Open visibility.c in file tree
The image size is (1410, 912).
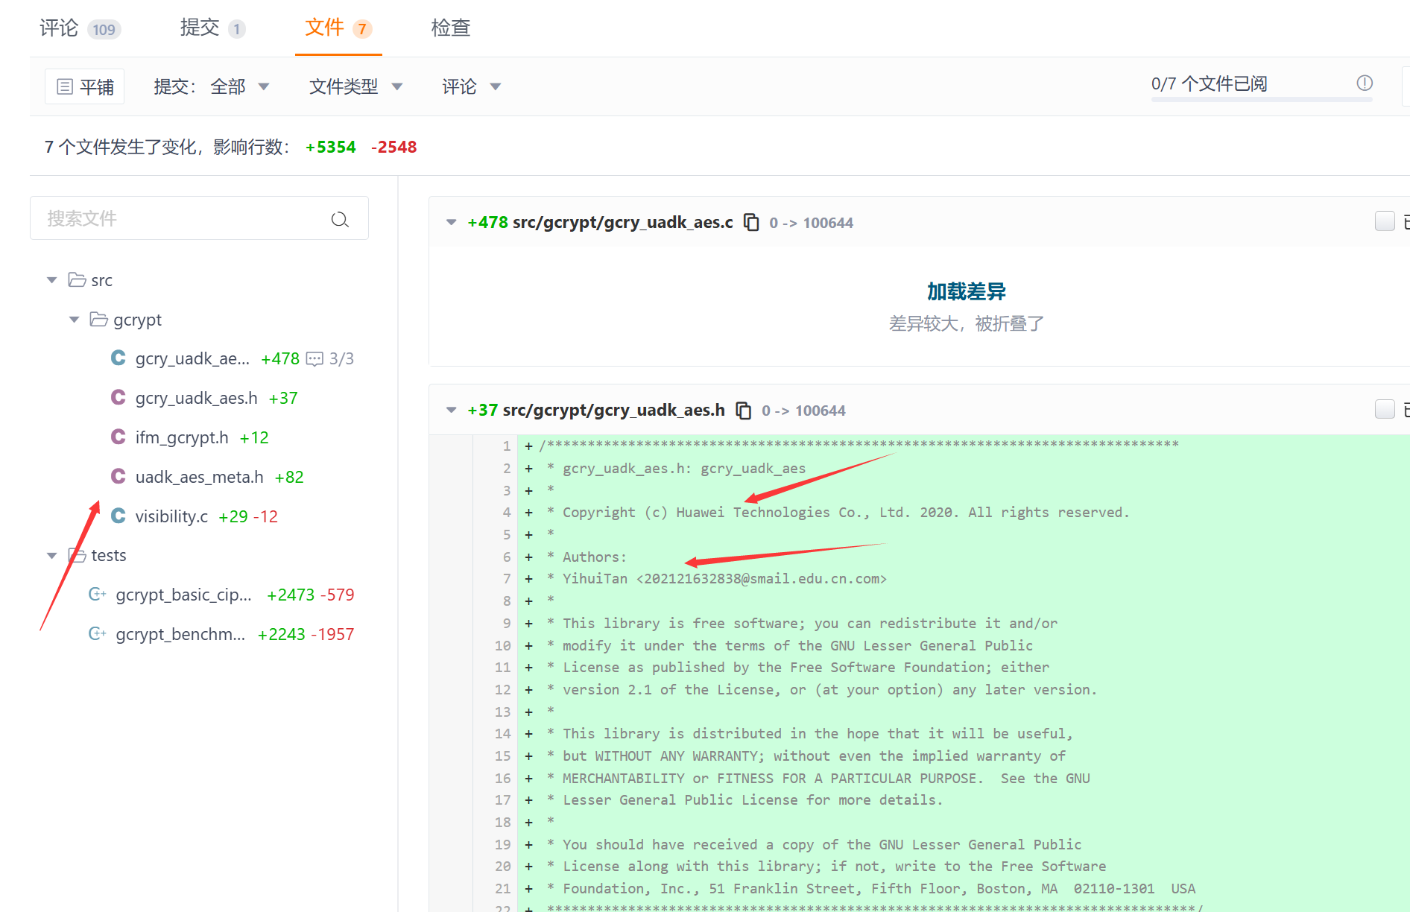tap(171, 517)
